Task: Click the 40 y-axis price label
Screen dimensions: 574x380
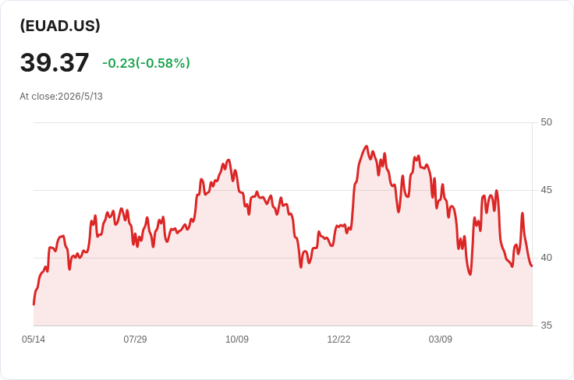Action: [546, 258]
